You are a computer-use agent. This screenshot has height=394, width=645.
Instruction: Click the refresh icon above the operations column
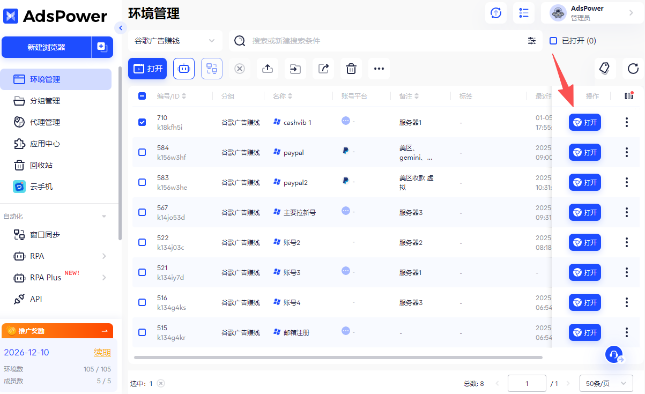point(633,69)
